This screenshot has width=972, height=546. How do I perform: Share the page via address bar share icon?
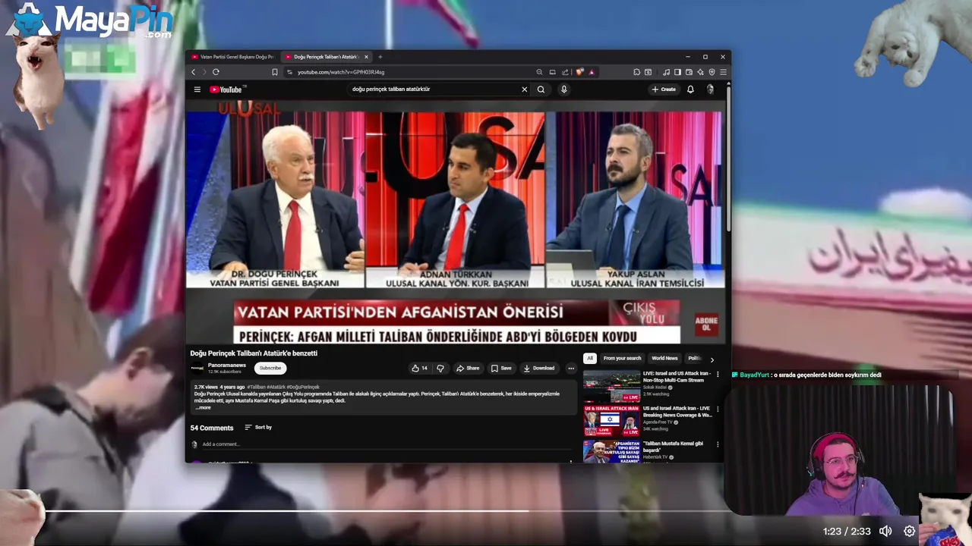565,72
